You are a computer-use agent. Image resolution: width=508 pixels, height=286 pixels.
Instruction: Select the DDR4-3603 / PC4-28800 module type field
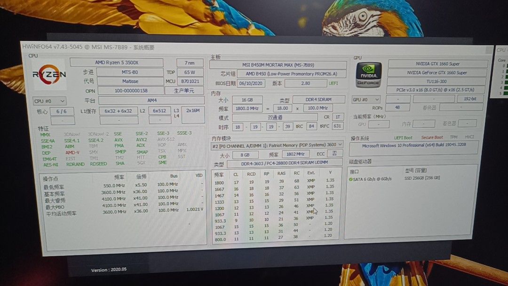coord(285,163)
